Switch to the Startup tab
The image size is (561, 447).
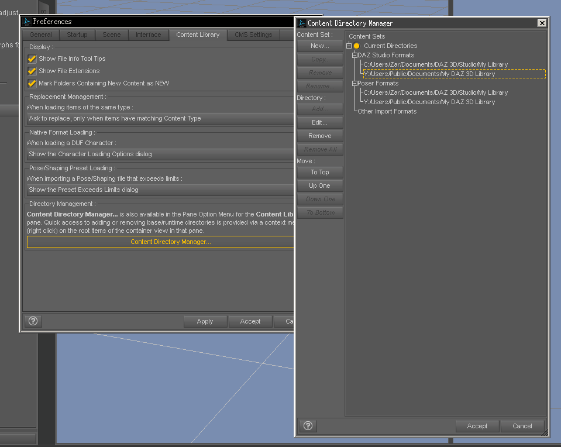tap(77, 35)
